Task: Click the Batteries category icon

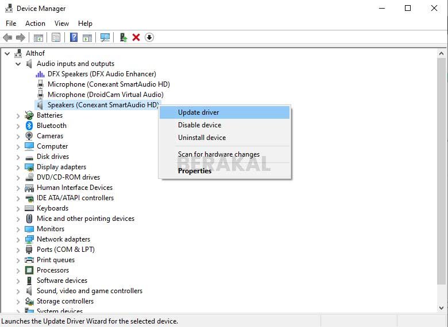Action: click(29, 115)
